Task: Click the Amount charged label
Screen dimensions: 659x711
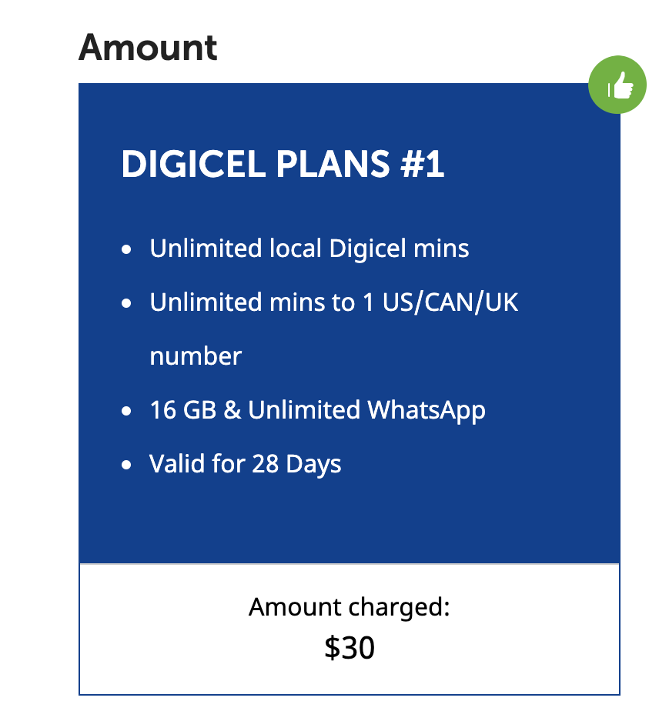Action: [x=350, y=607]
